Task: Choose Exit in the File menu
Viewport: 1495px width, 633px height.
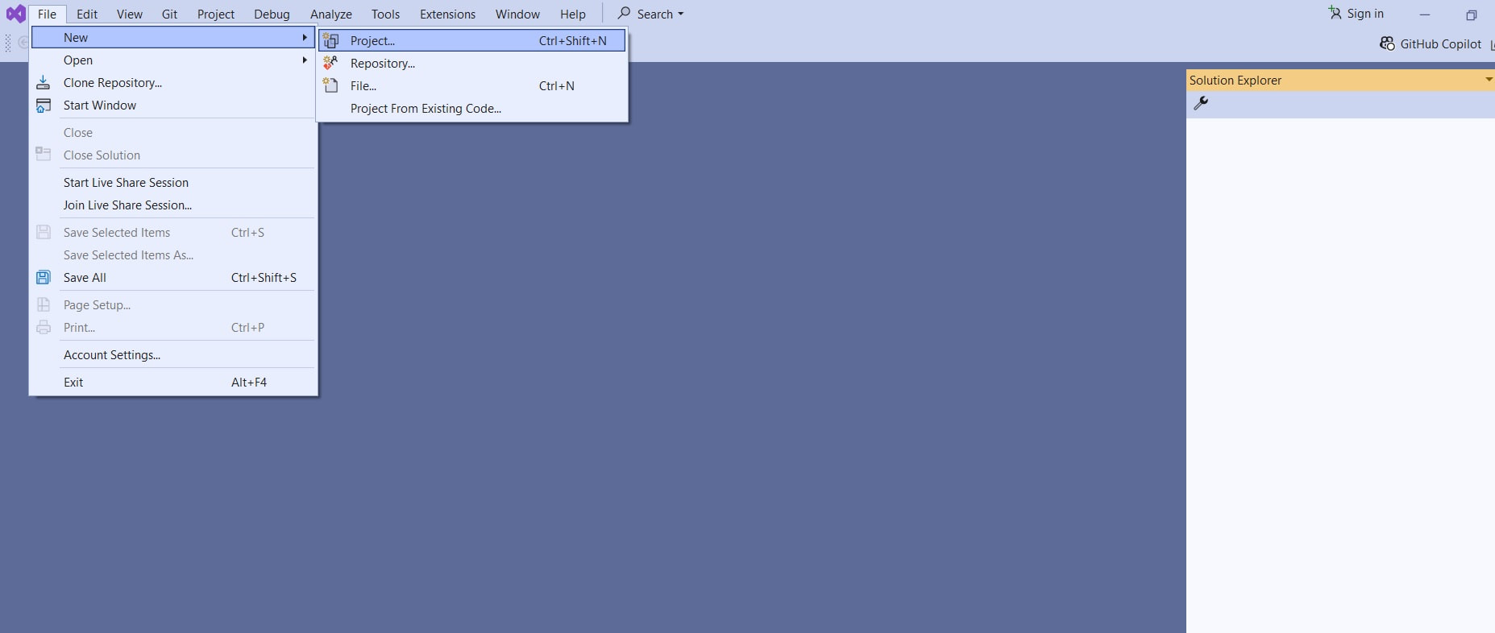Action: coord(173,383)
